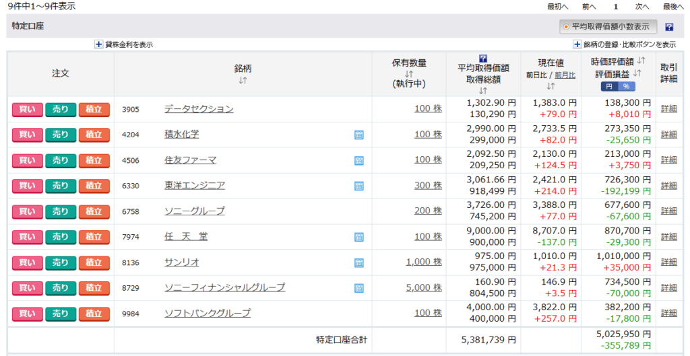Click the help icon above 平均取得価額 header
This screenshot has height=356, width=690.
482,59
